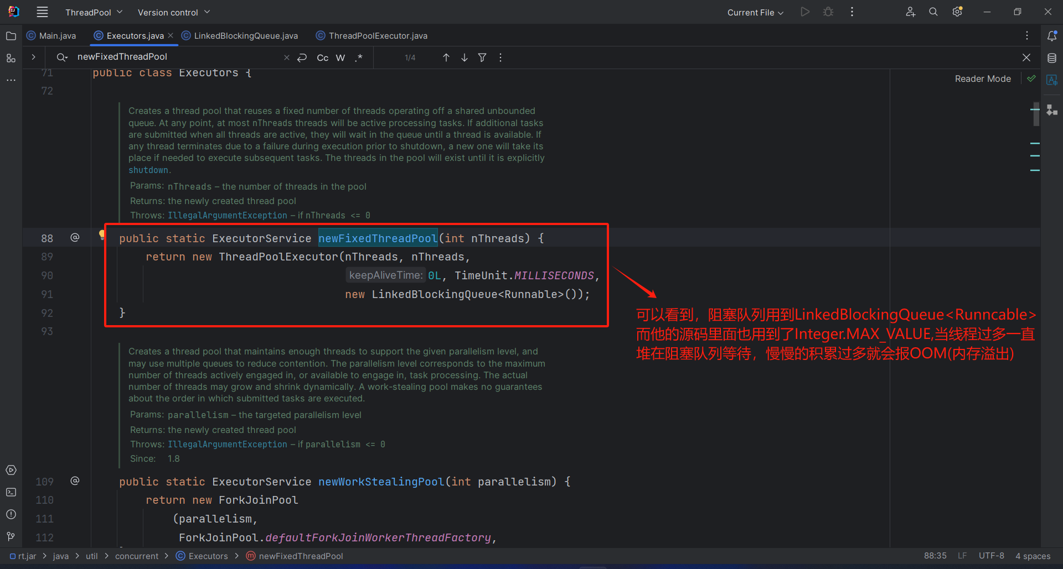
Task: Open ThreadPool project dropdown
Action: click(94, 12)
